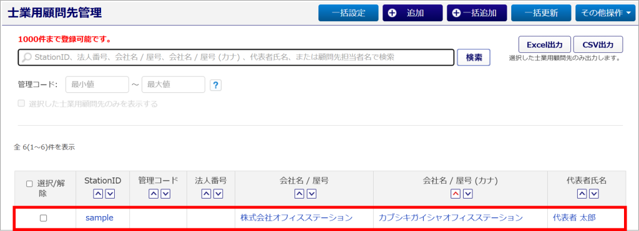Sort 会社名 / 屋号 (カナ) column ascending
The image size is (639, 231).
[x=456, y=194]
